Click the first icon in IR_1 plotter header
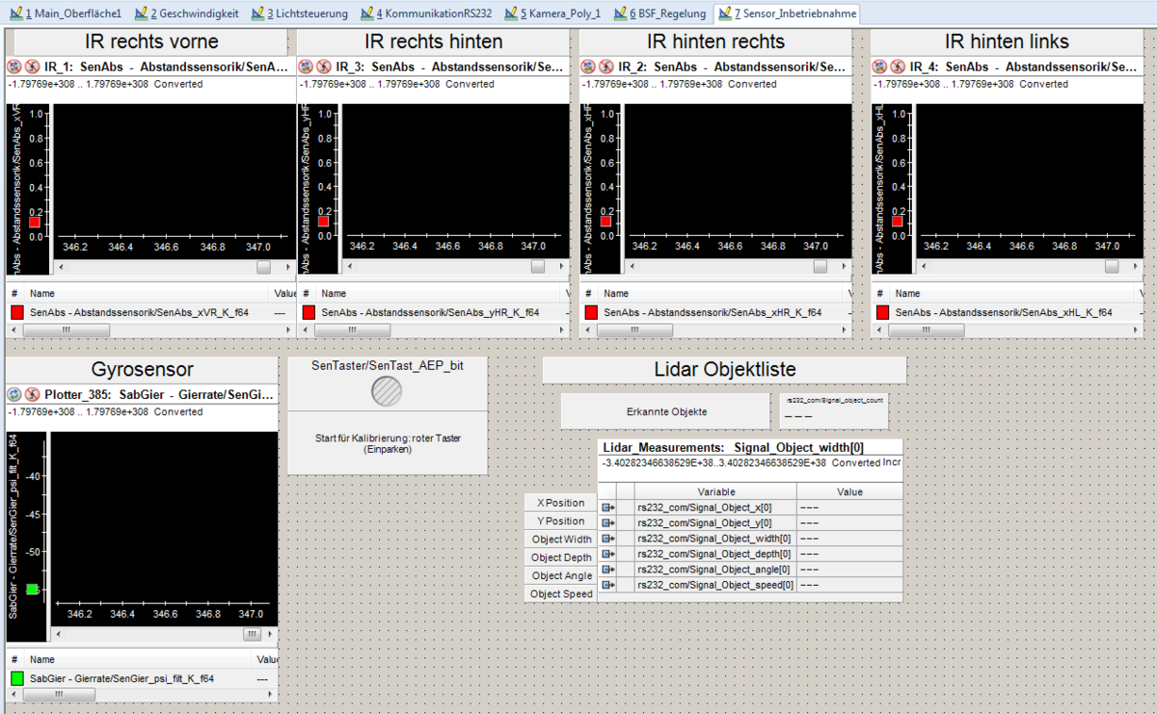The image size is (1157, 714). [x=15, y=67]
